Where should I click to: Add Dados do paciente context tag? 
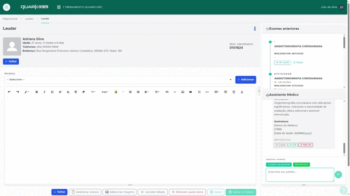[x=279, y=165]
